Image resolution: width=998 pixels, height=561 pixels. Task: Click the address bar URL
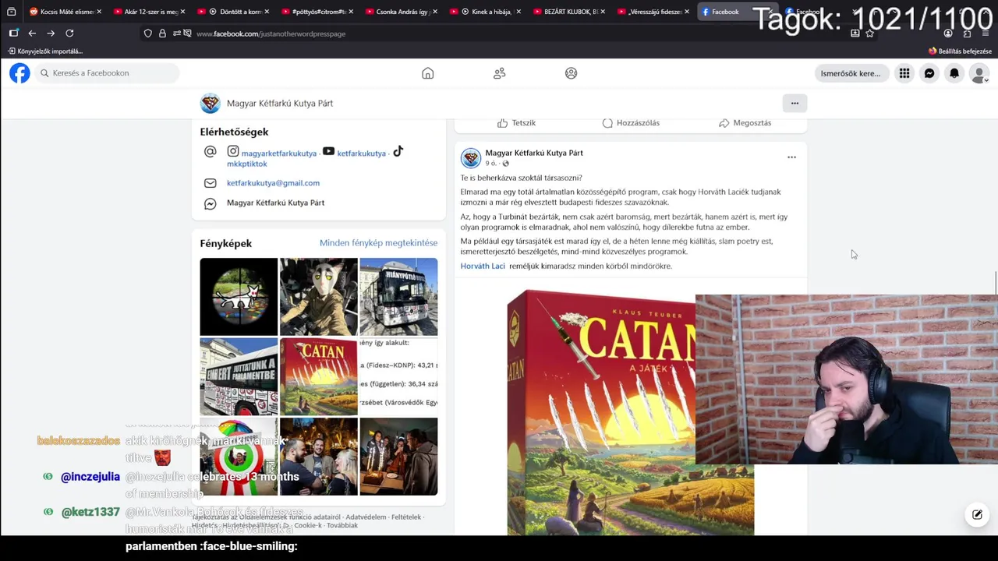[271, 34]
